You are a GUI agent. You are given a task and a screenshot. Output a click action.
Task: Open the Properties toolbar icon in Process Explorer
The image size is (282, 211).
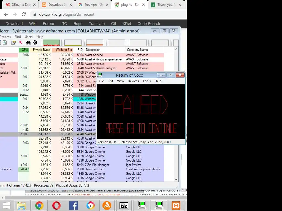click(x=13, y=43)
